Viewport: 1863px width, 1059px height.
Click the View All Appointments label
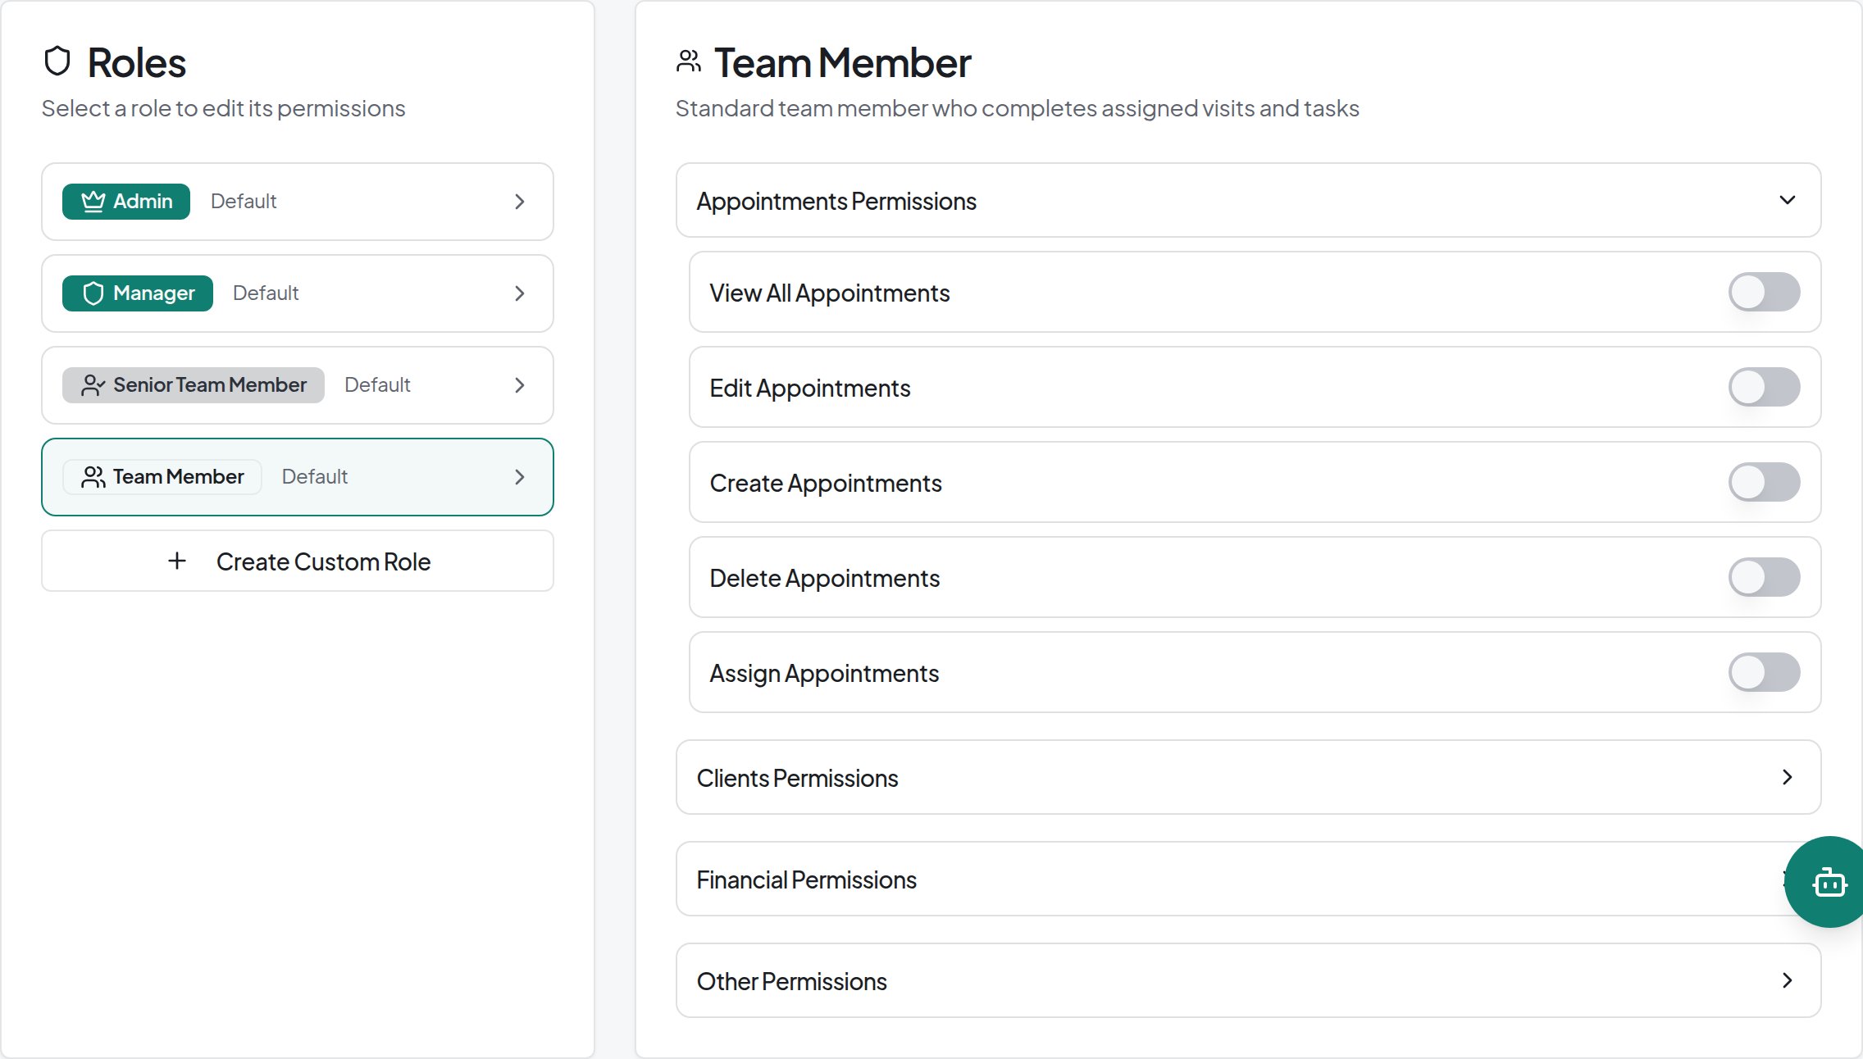pos(829,293)
